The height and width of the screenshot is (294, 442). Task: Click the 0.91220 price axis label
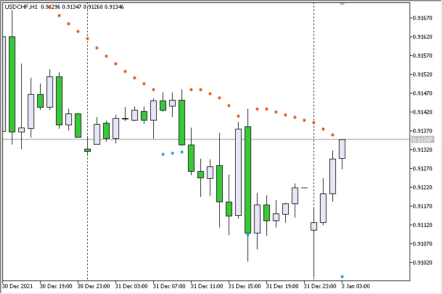(423, 187)
